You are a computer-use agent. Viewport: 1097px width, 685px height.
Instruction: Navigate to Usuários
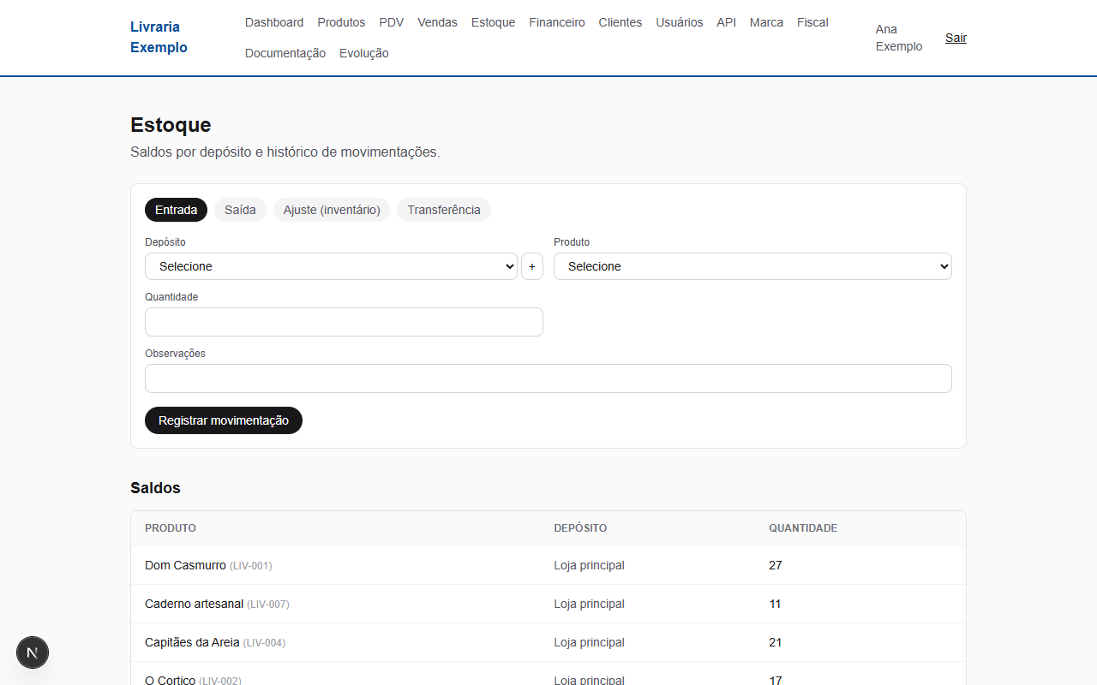tap(680, 22)
